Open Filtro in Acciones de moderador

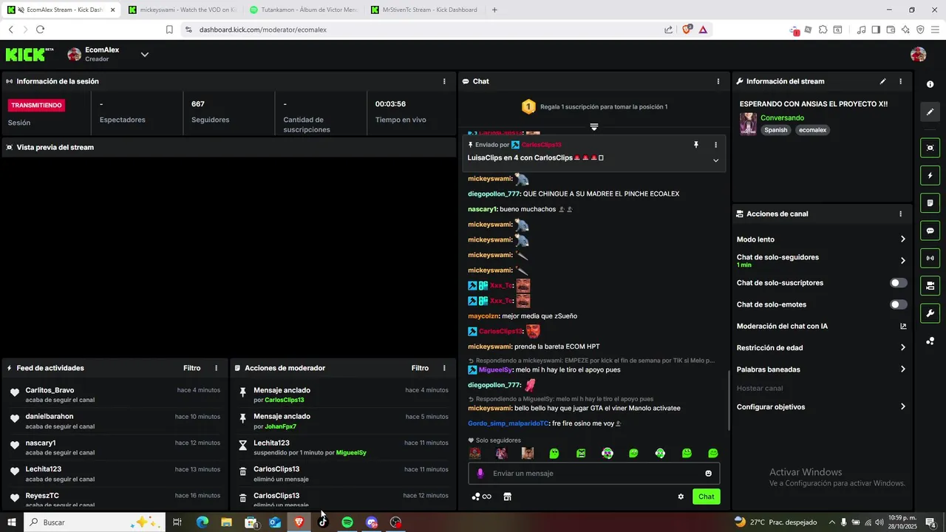(x=420, y=368)
